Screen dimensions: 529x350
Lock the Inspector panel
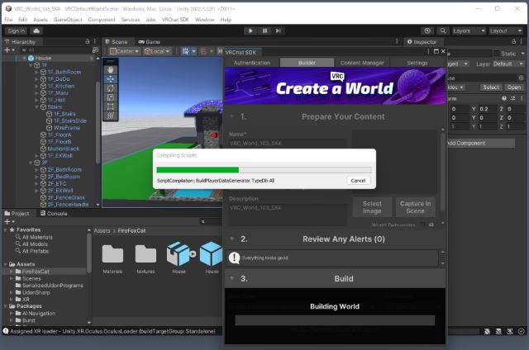[x=514, y=41]
